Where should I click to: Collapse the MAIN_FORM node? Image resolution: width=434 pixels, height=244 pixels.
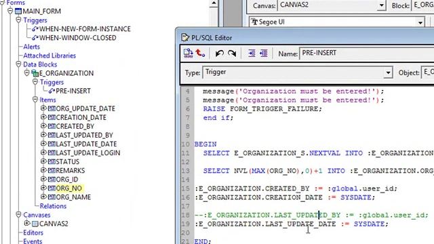tap(10, 11)
